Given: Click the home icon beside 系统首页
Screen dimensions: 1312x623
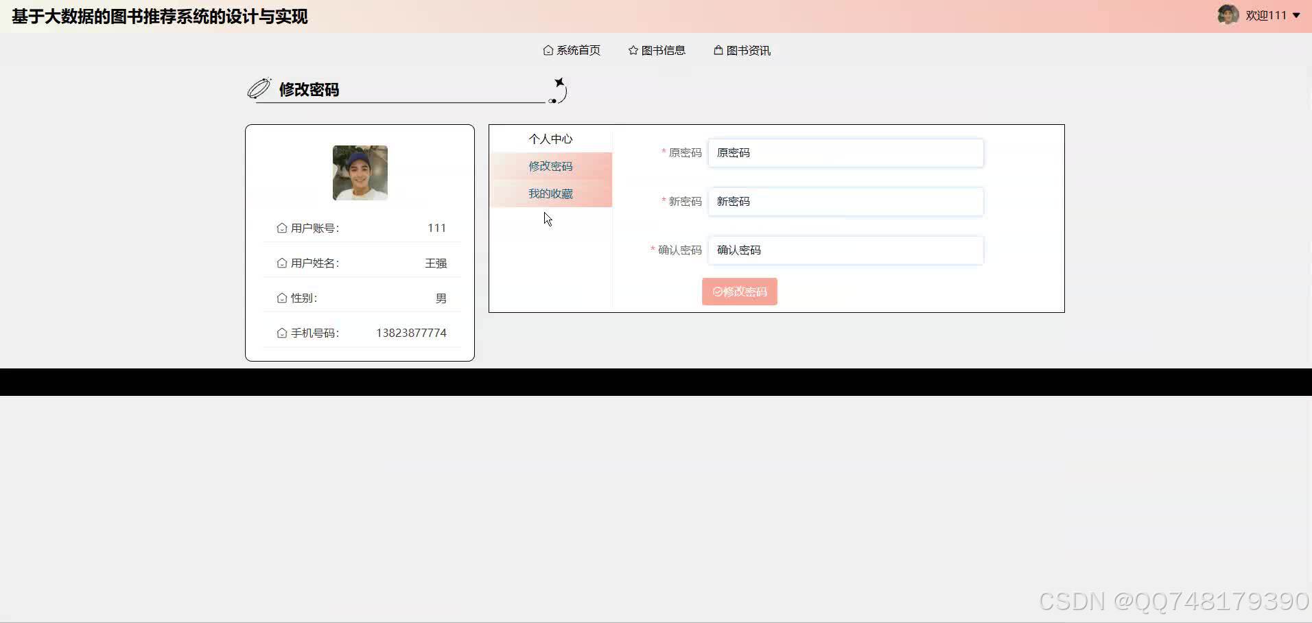Looking at the screenshot, I should coord(548,50).
